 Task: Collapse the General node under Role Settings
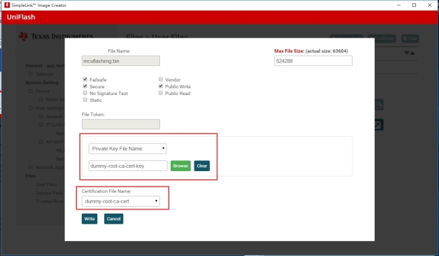pos(41,117)
